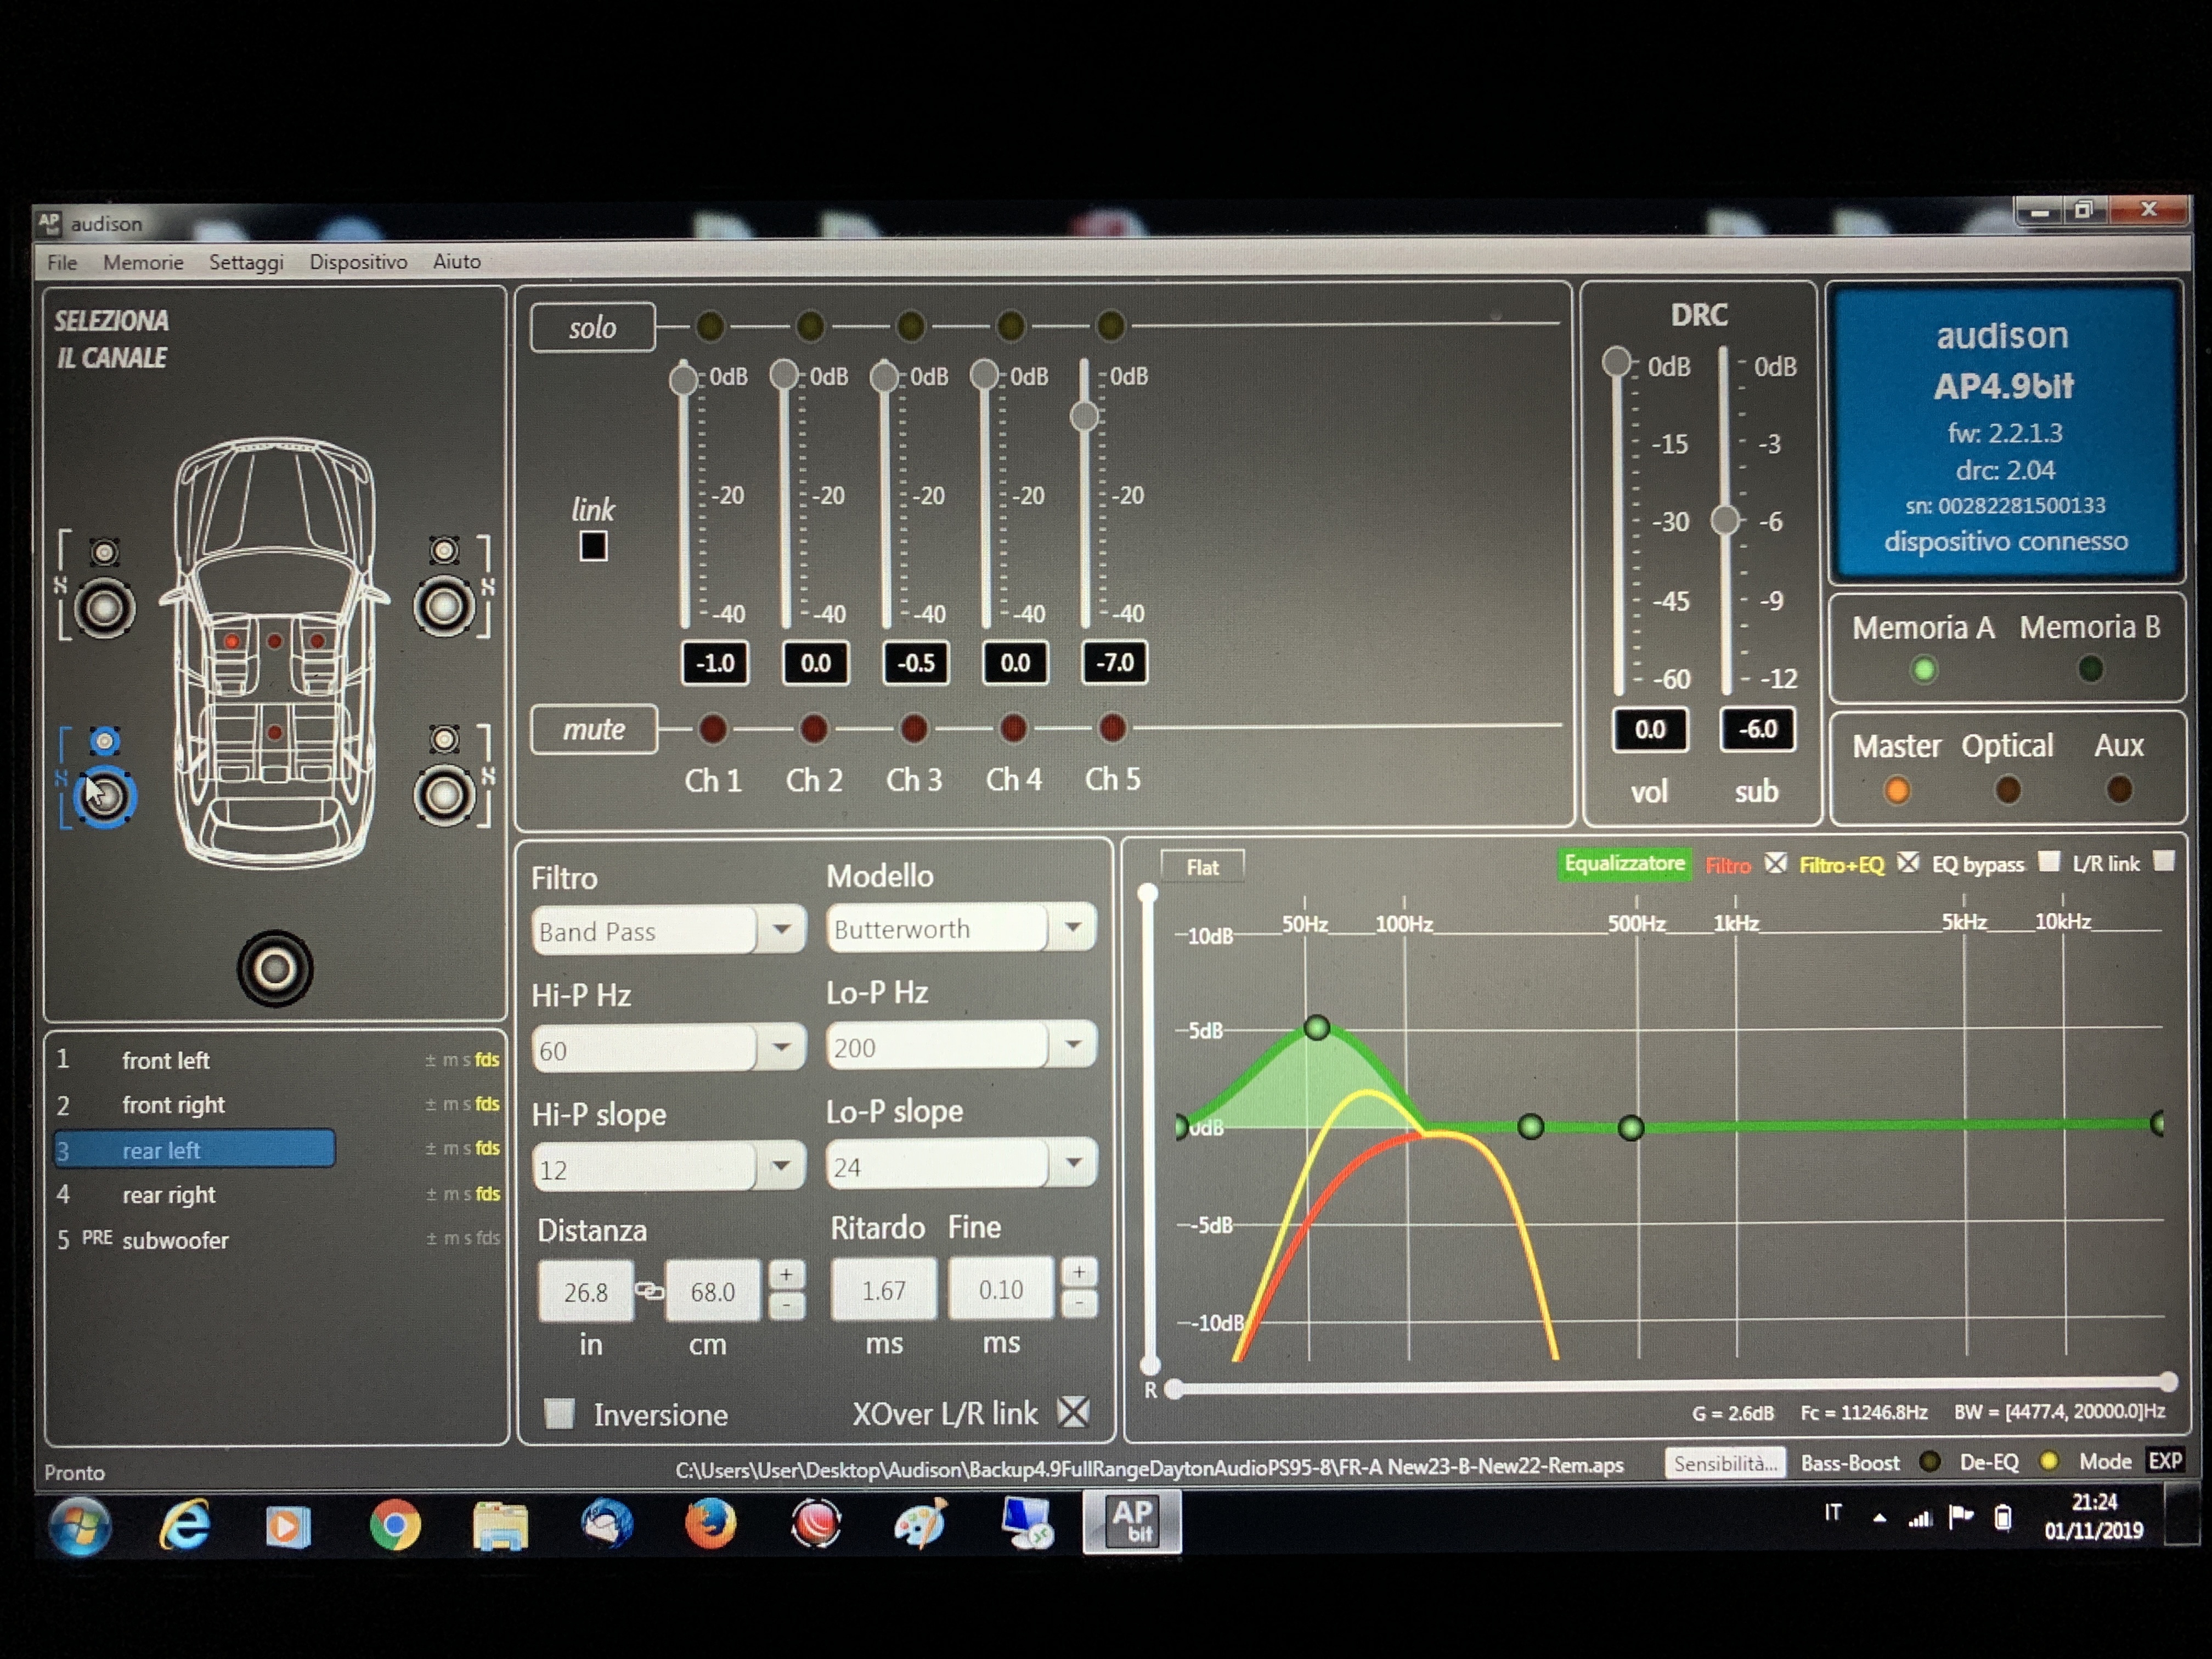
Task: Click the DRC sub level slider knob
Action: coord(1725,520)
